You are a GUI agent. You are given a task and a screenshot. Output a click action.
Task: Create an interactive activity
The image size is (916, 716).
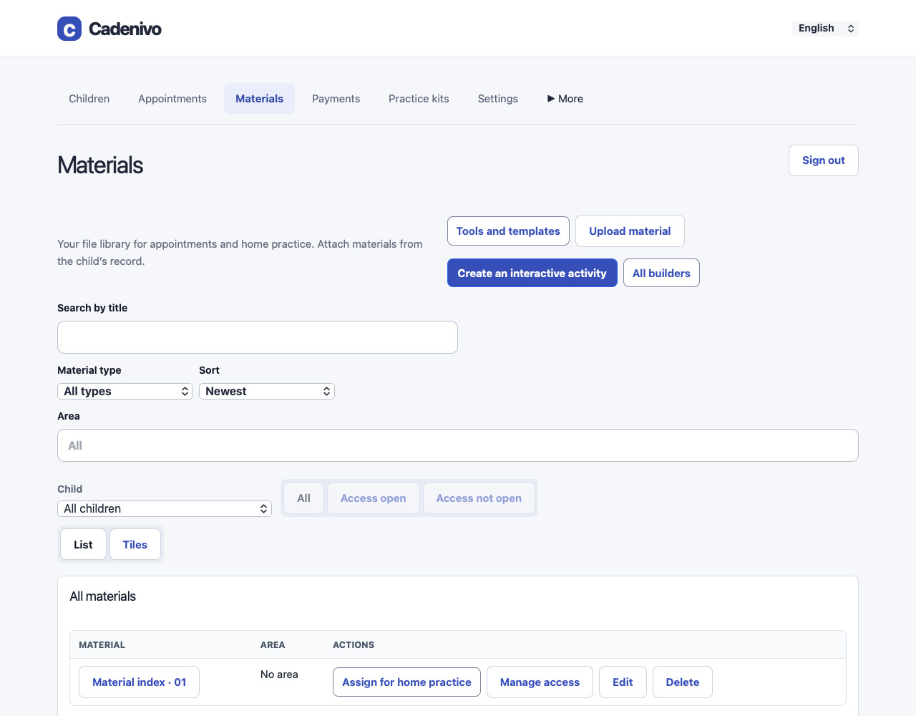532,273
